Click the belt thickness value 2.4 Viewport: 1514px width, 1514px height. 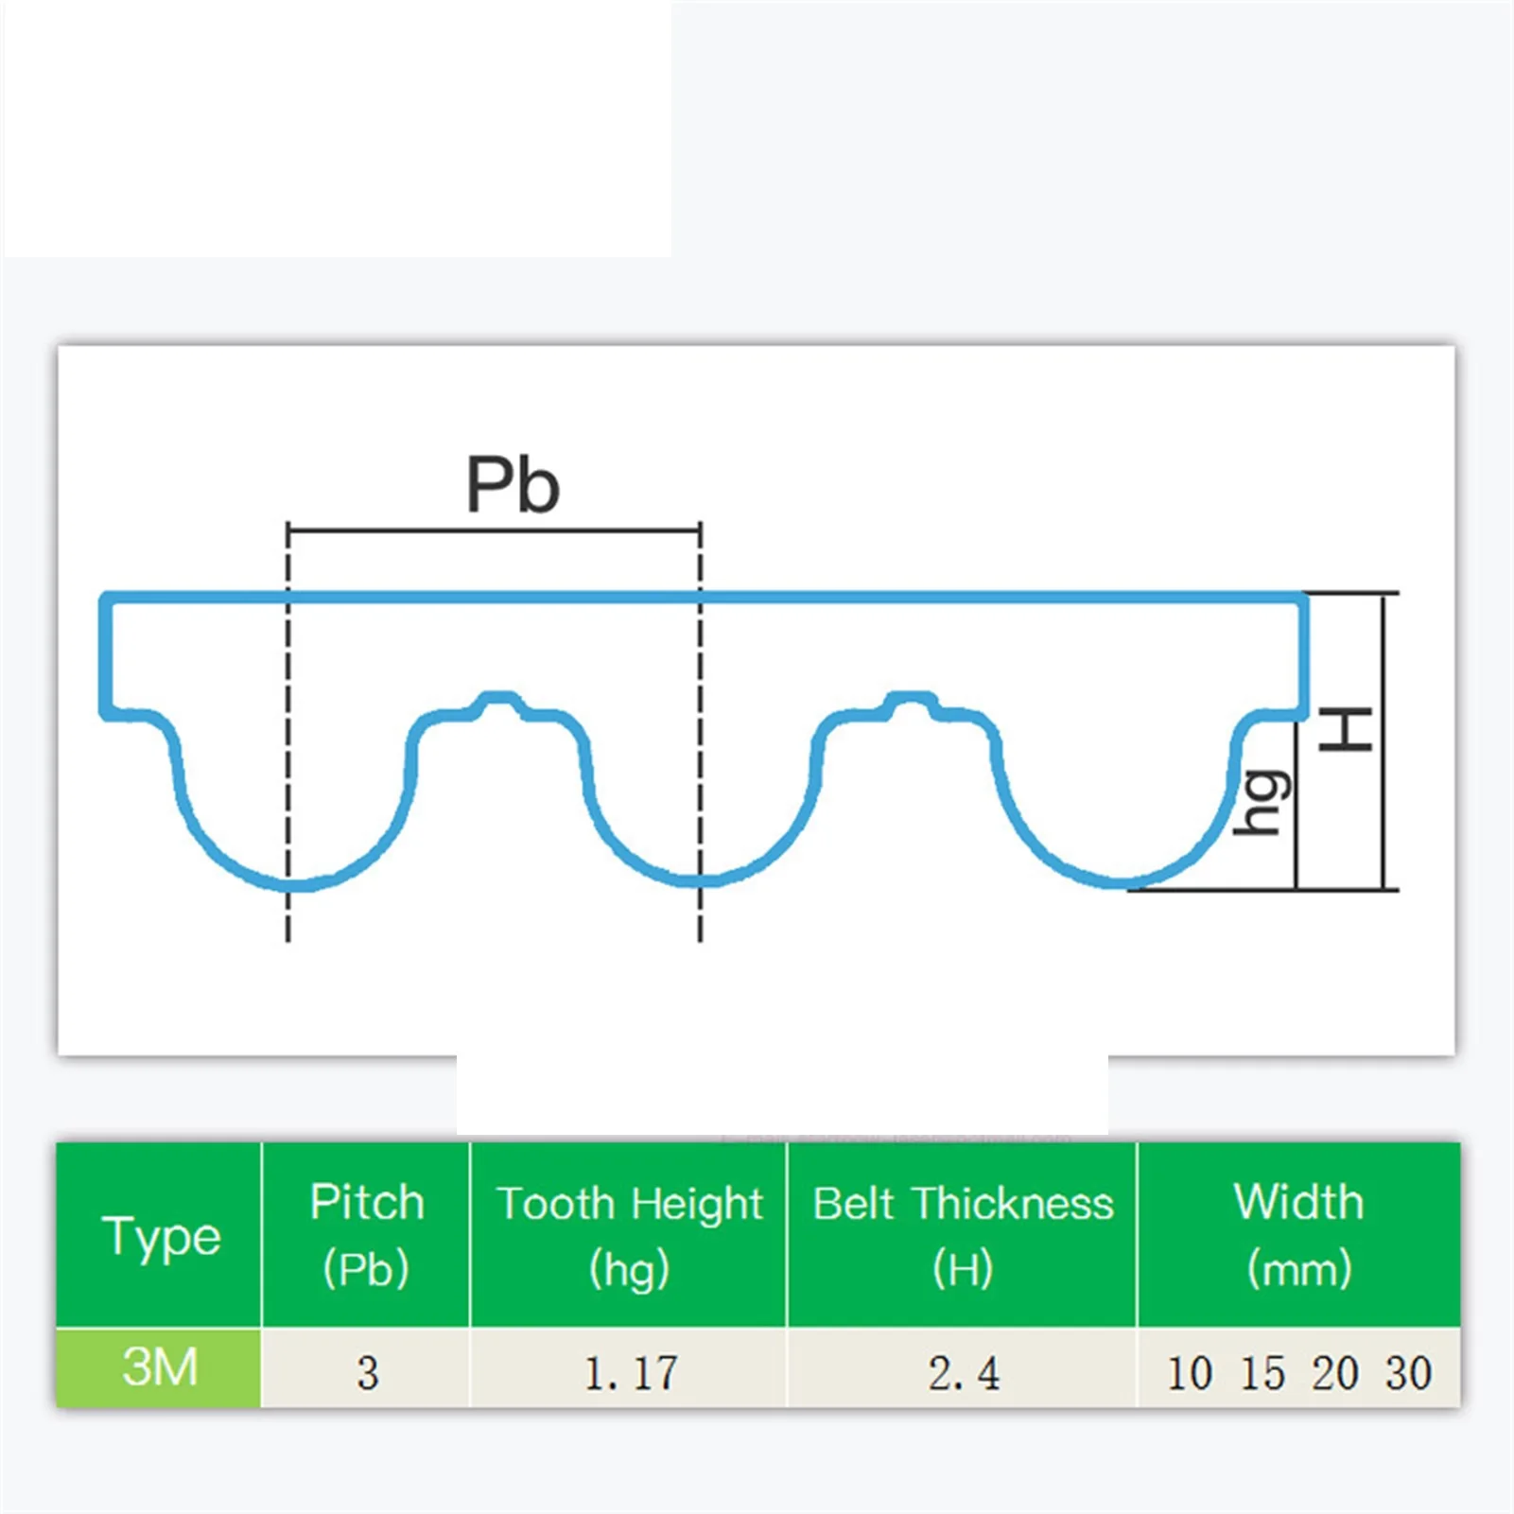coord(964,1373)
